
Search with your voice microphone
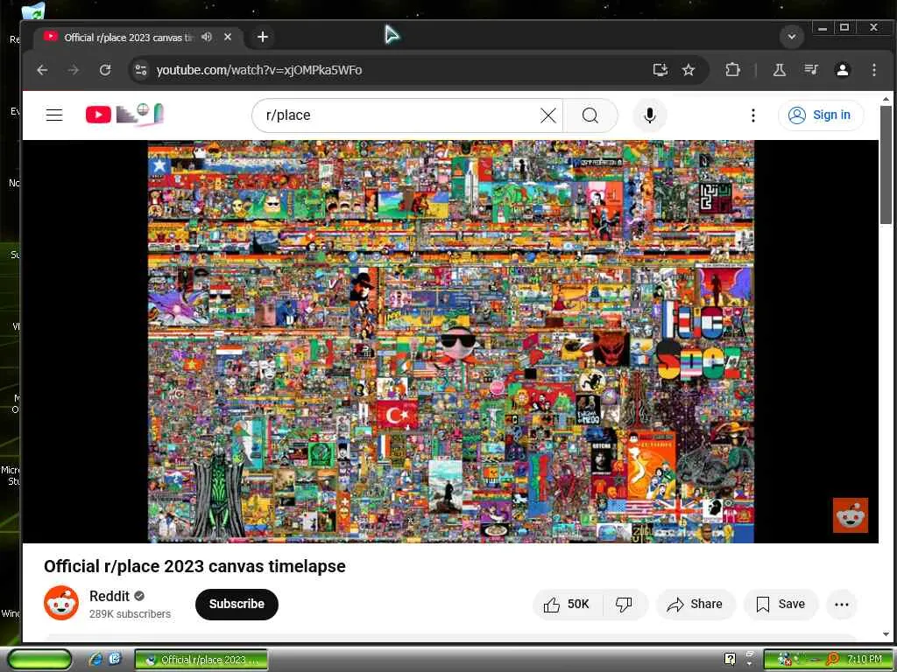pos(649,115)
